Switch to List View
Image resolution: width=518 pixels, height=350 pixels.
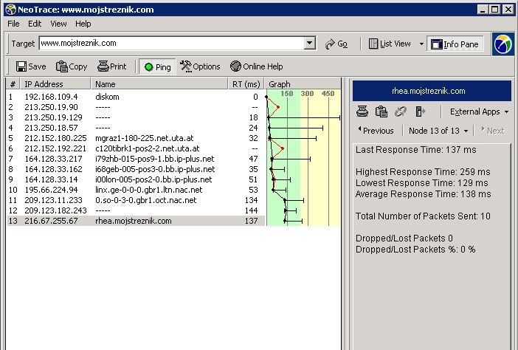[x=390, y=44]
